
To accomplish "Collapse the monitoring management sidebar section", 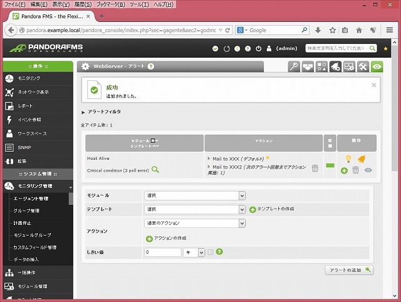I will point(38,186).
